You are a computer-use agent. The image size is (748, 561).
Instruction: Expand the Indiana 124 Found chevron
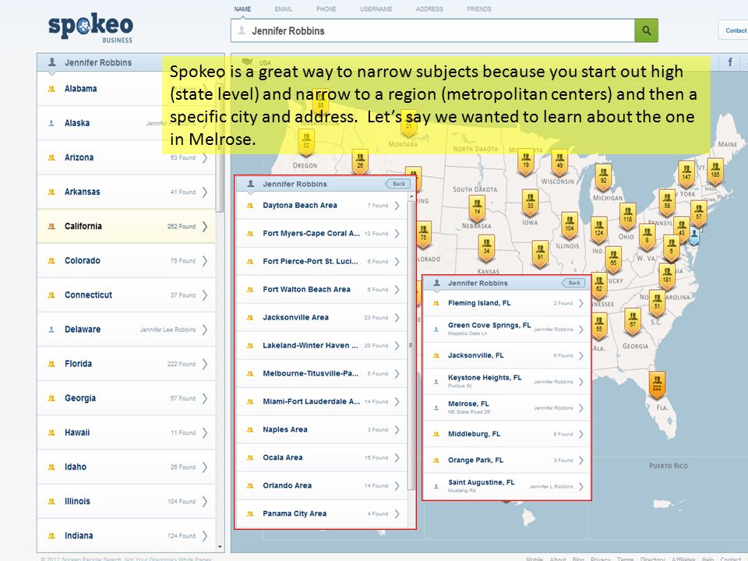(205, 536)
